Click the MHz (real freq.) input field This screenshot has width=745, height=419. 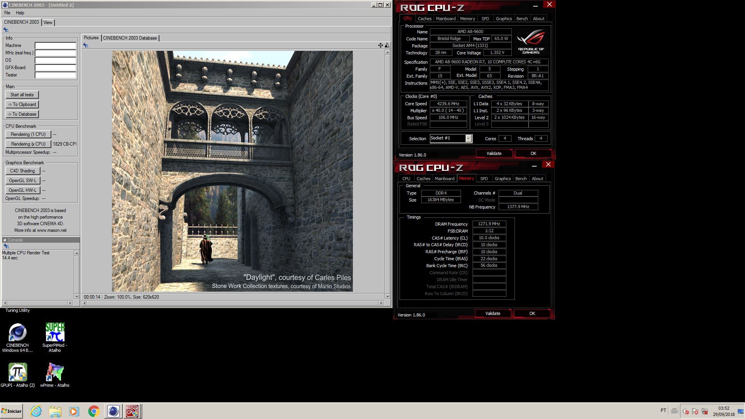coord(56,53)
